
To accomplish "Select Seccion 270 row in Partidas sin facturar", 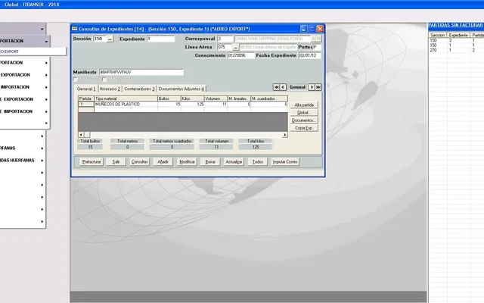I will point(456,50).
